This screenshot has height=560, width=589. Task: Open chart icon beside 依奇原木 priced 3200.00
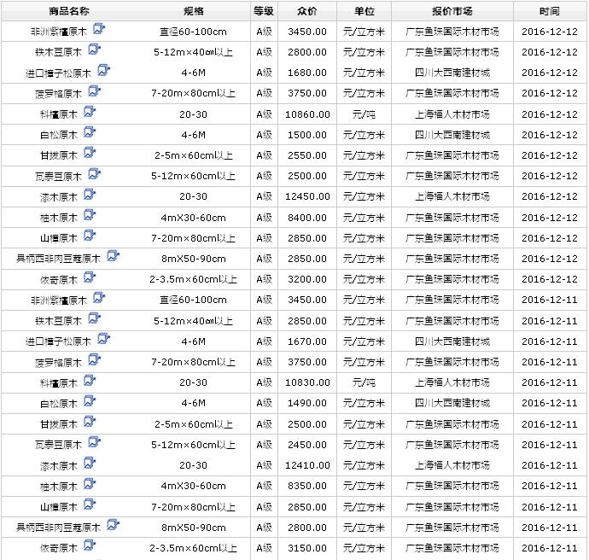pos(90,278)
